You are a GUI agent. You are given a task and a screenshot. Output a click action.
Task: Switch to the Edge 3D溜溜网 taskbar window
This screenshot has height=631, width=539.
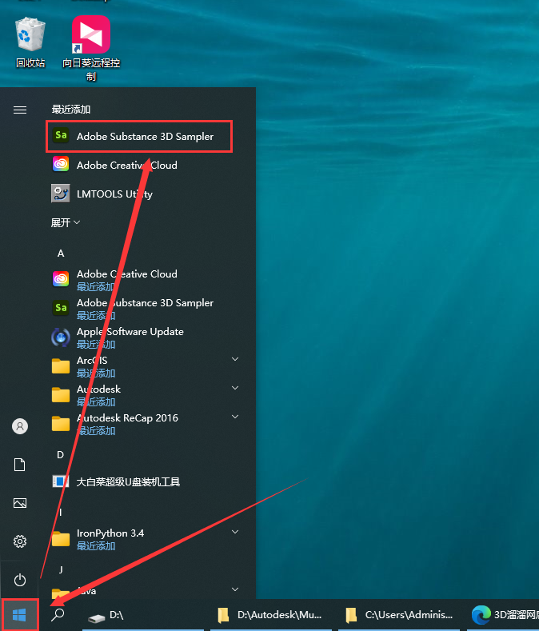503,615
